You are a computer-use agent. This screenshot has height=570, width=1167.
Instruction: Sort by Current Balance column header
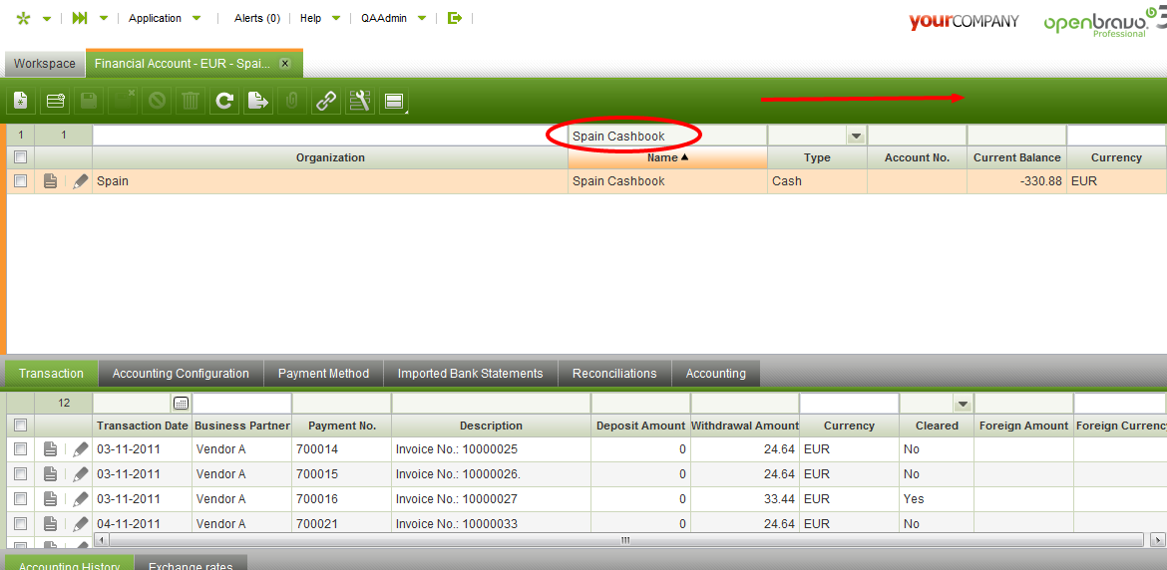coord(1016,157)
